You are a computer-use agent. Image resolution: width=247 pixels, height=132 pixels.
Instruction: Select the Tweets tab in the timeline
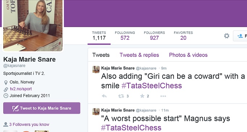[101, 55]
